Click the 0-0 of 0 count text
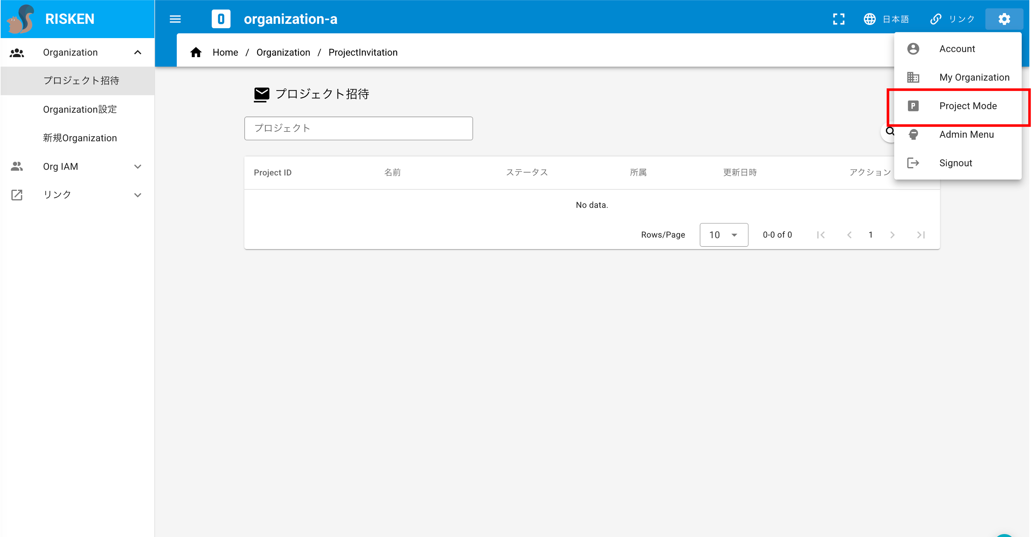This screenshot has height=537, width=1032. (x=777, y=235)
